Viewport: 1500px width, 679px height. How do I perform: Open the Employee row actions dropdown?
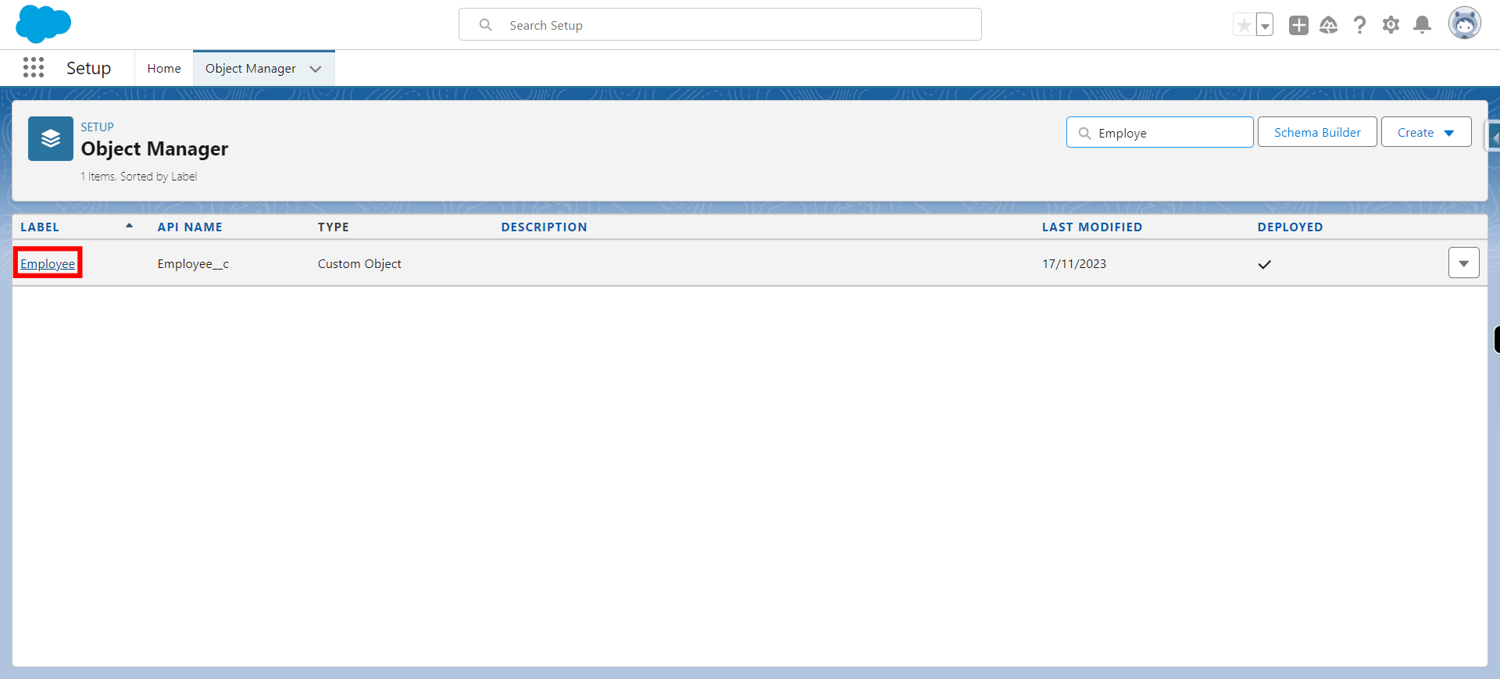click(x=1463, y=263)
